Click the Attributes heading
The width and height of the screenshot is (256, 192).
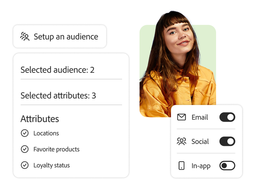(40, 119)
